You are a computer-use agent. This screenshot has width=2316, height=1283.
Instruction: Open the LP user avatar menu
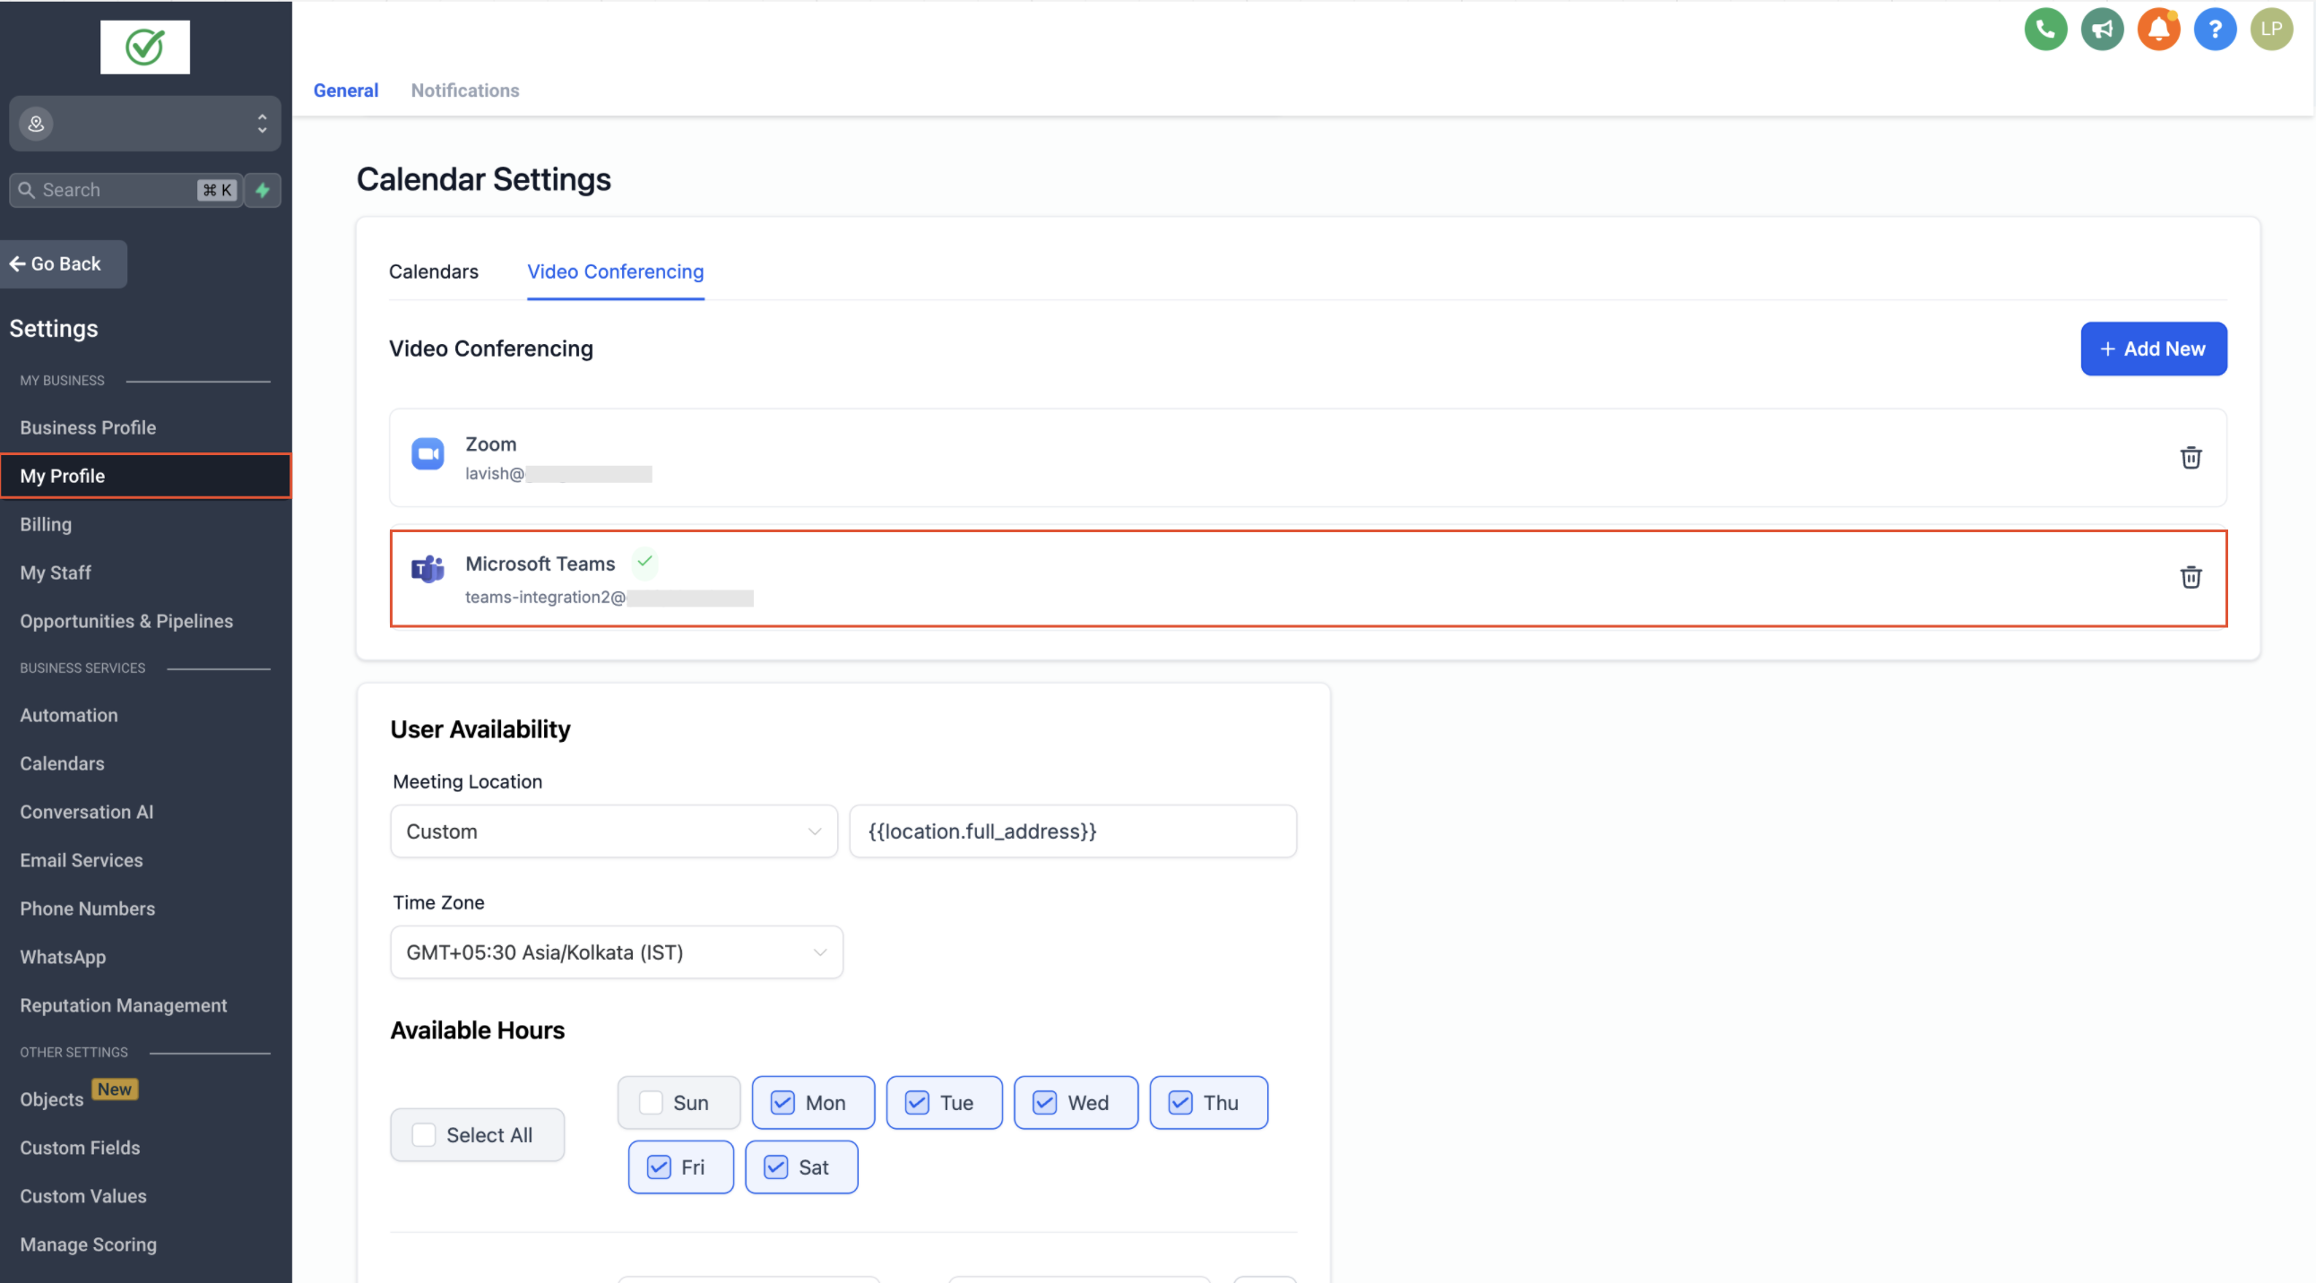(x=2271, y=29)
